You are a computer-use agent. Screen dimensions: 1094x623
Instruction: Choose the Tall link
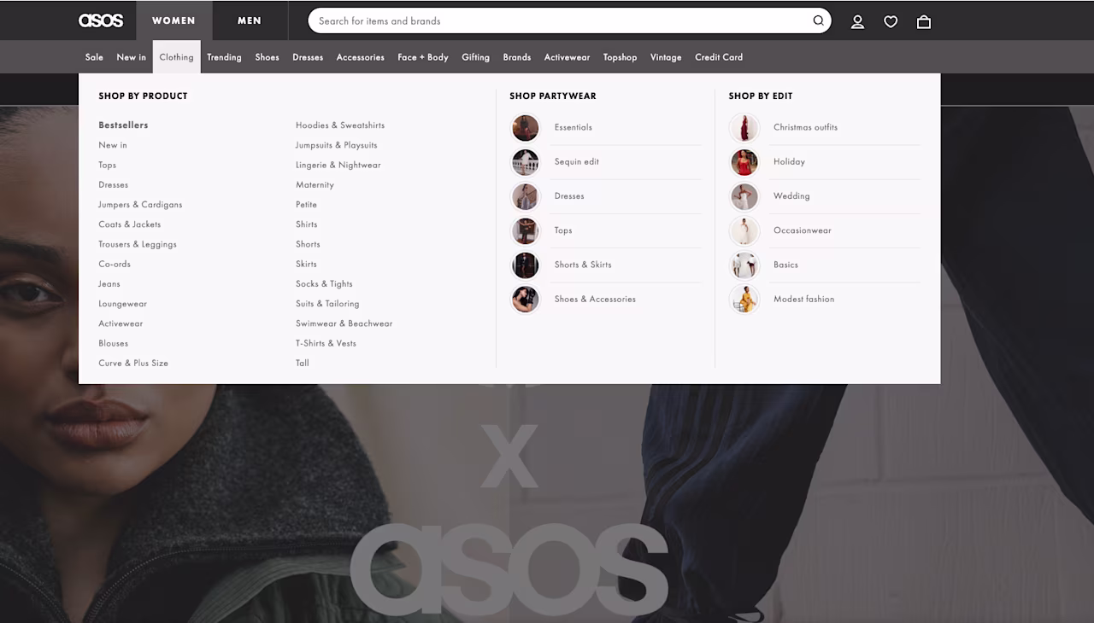click(x=303, y=364)
